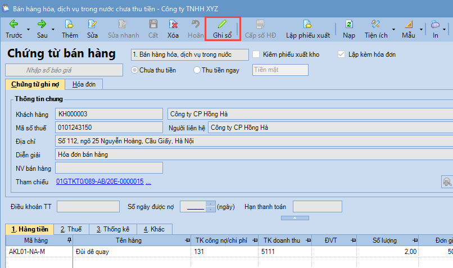Click the NV bán hàng input field
This screenshot has height=268, width=453.
pyautogui.click(x=109, y=168)
